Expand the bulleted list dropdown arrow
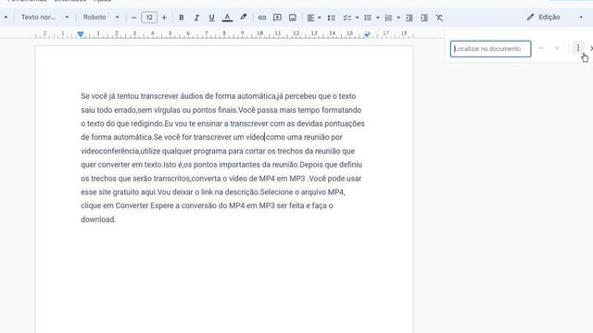Screen dimensions: 593x333 tap(377, 18)
